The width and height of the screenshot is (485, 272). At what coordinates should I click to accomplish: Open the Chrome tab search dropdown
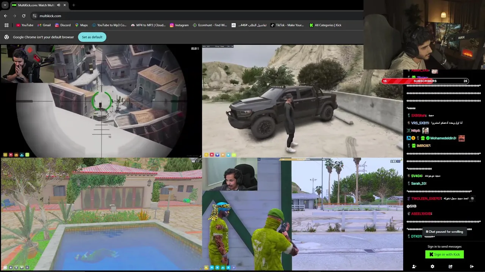tap(5, 5)
